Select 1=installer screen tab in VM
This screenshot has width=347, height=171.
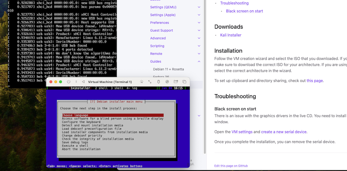point(80,88)
